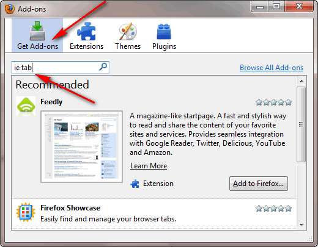The image size is (318, 247).
Task: Click the Firefox logo in title bar
Action: pos(10,9)
